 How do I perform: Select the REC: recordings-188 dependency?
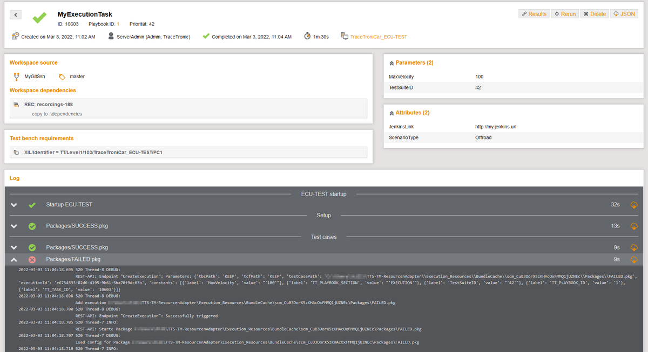pos(49,105)
